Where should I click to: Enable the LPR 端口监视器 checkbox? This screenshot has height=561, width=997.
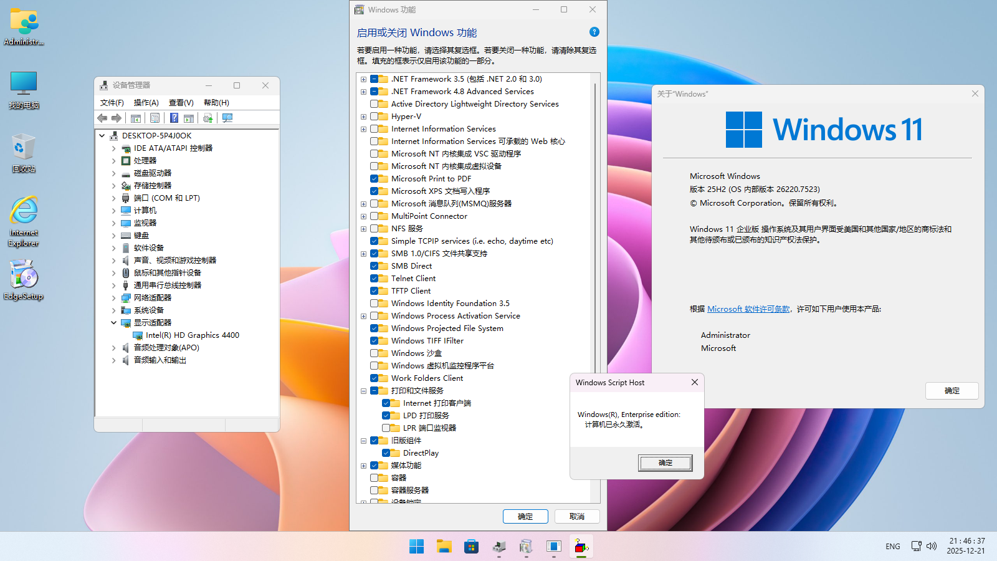point(386,428)
